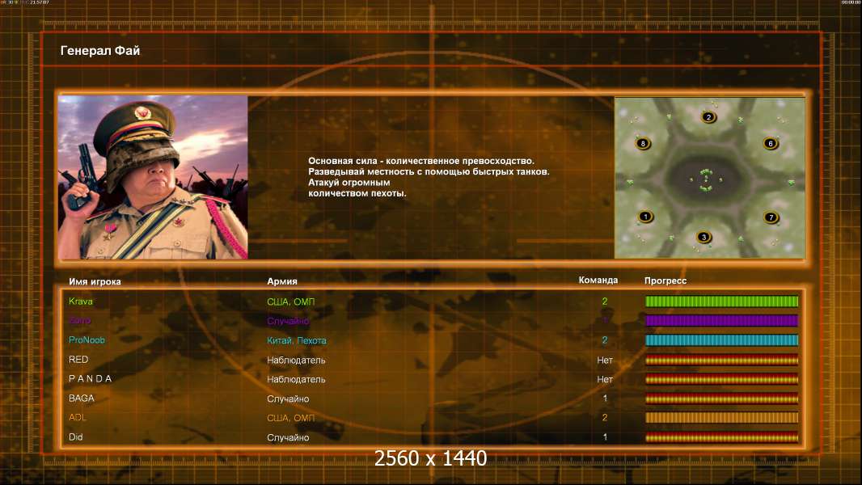Image resolution: width=862 pixels, height=485 pixels.
Task: Select player name 'P A N D A'
Action: [x=90, y=378]
